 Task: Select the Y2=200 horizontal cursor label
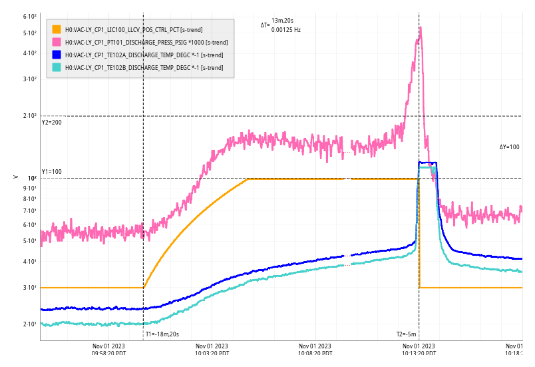click(x=51, y=122)
